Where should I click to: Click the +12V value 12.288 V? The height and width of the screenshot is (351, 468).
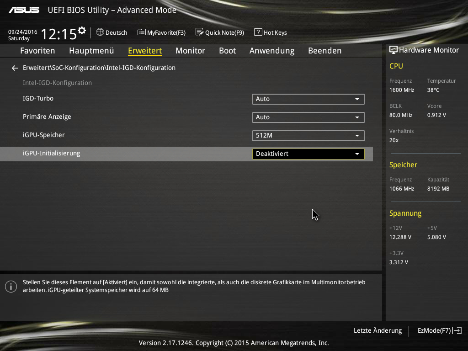(x=400, y=237)
